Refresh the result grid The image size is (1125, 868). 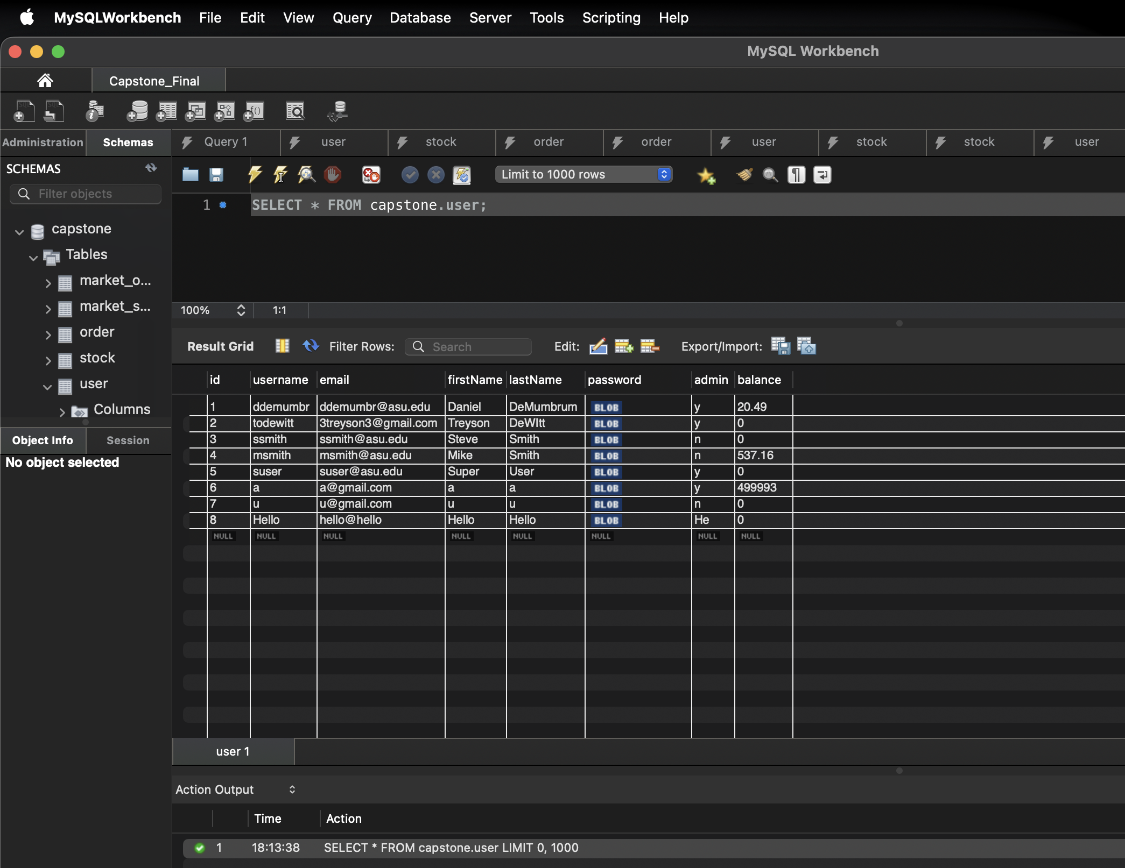pyautogui.click(x=311, y=346)
